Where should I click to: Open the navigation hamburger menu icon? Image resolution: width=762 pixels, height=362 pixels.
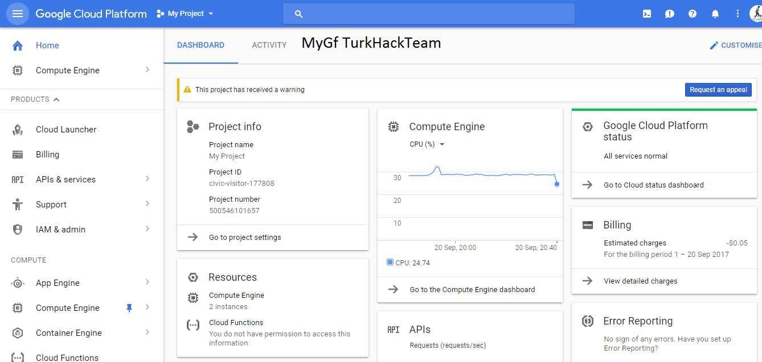point(17,13)
